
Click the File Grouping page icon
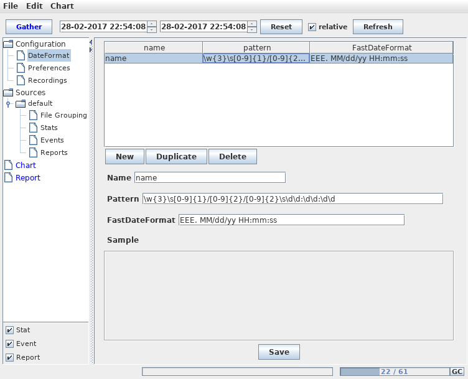pos(34,115)
